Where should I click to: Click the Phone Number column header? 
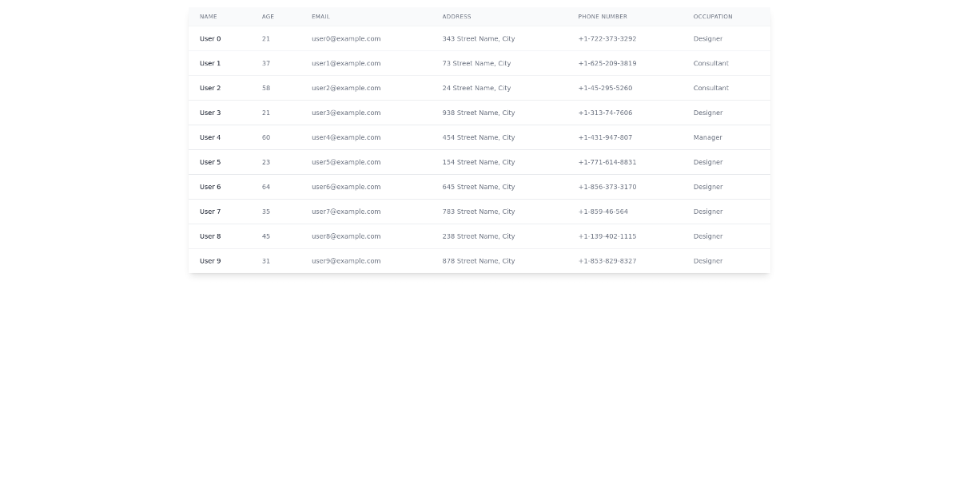pos(603,17)
